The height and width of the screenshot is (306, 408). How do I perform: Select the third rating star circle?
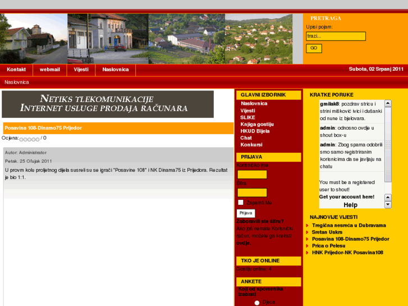tap(29, 140)
